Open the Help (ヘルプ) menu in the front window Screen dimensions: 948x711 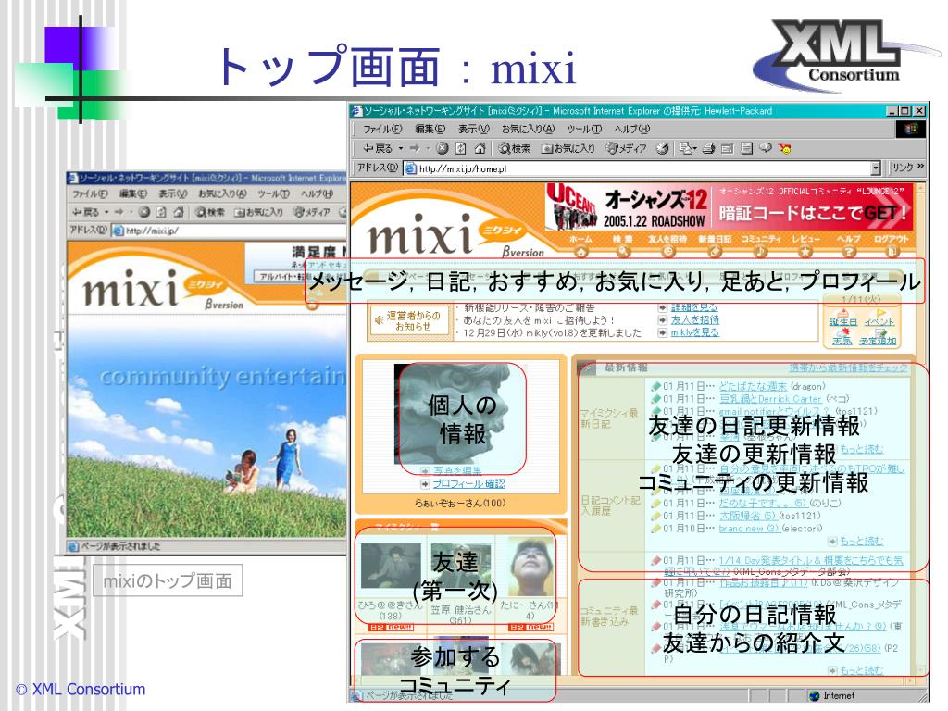(631, 129)
